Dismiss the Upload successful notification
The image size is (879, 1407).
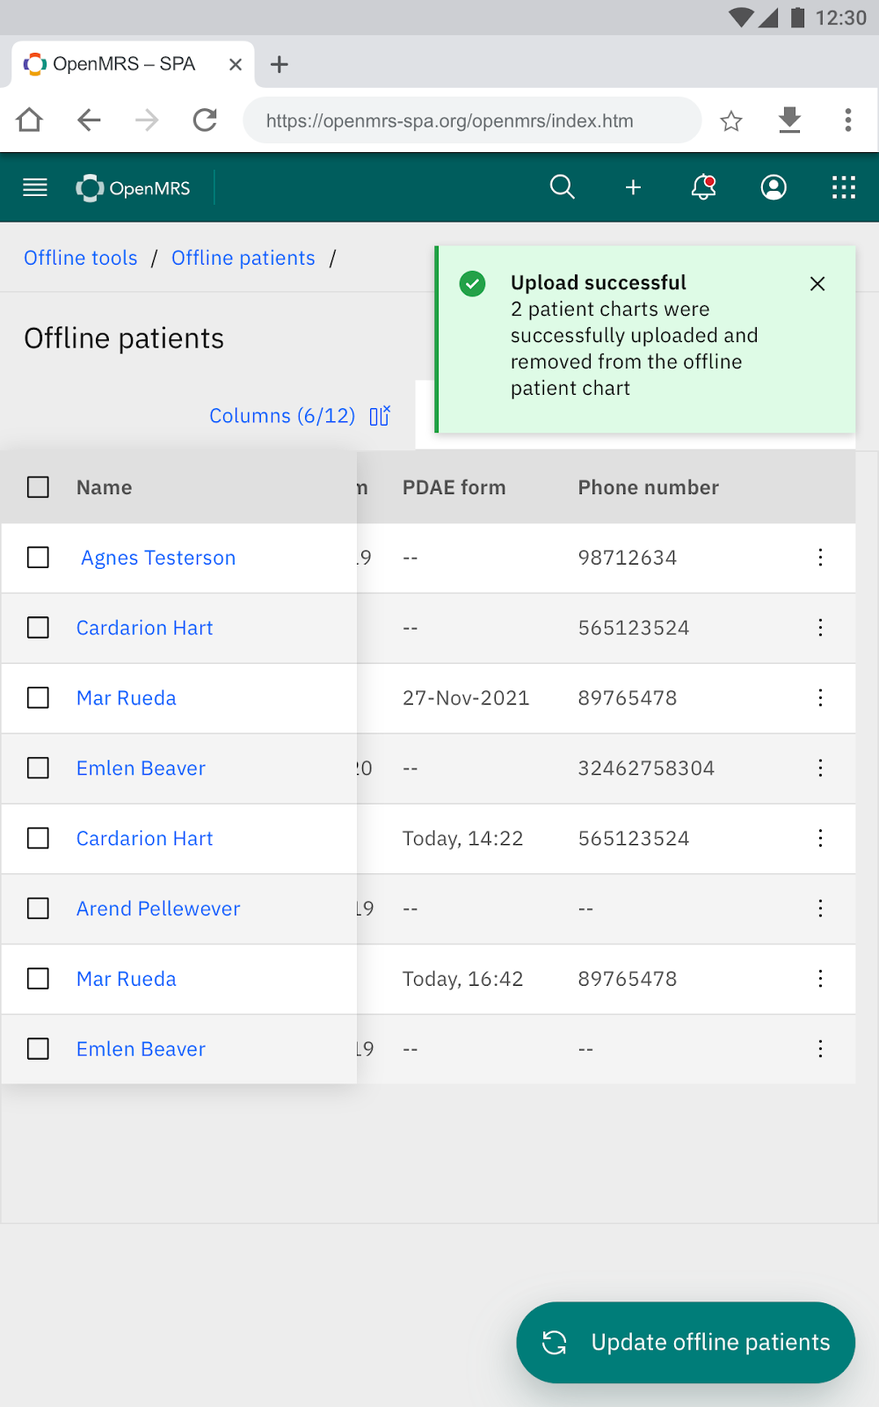pos(817,283)
